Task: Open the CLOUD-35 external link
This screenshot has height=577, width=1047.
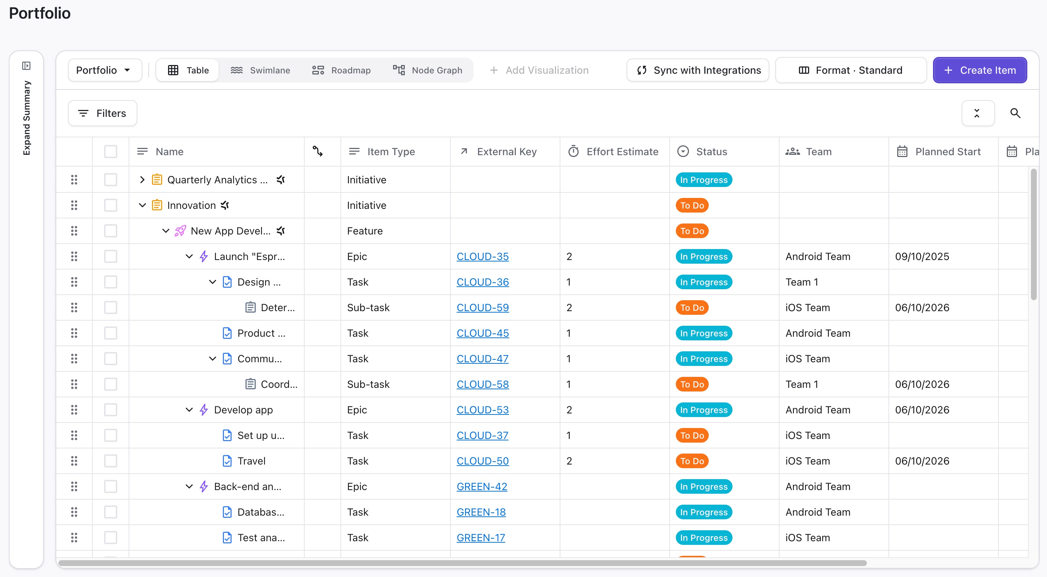Action: (483, 256)
